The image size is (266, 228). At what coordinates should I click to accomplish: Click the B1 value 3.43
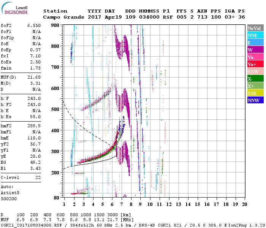click(x=35, y=168)
